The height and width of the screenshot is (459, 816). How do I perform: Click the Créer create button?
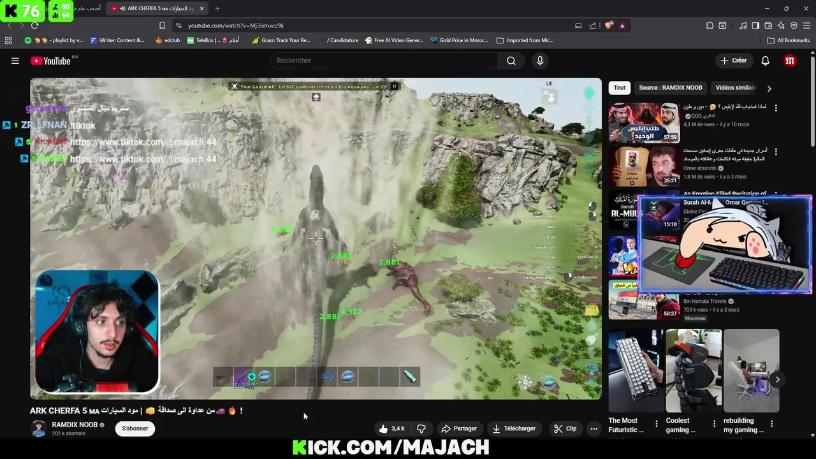[x=733, y=61]
